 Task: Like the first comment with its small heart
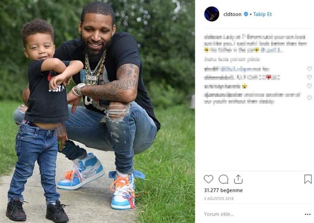pyautogui.click(x=309, y=69)
